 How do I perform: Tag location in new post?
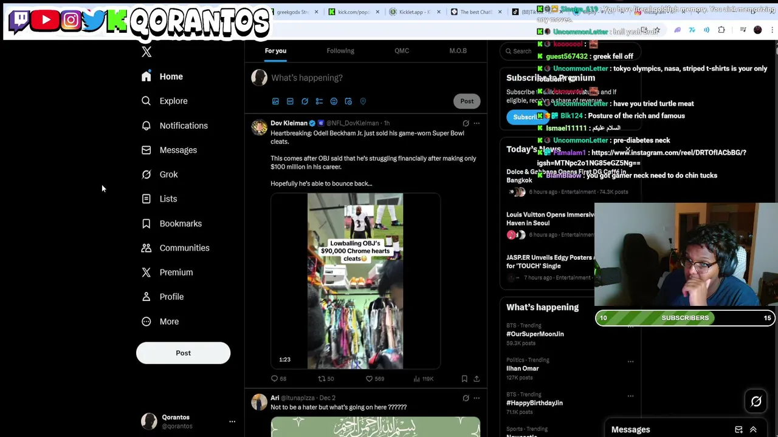point(363,101)
